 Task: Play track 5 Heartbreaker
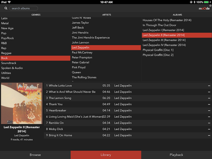pyautogui.click(x=128, y=111)
